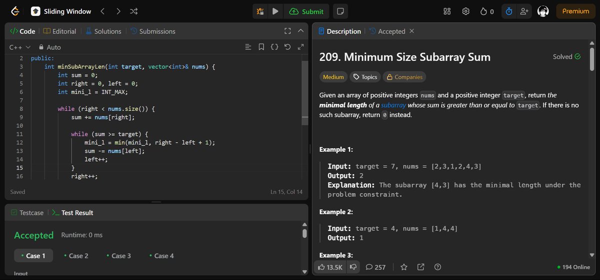Switch to the Solutions tab
Viewport: 600px width, 280px height.
[x=103, y=31]
